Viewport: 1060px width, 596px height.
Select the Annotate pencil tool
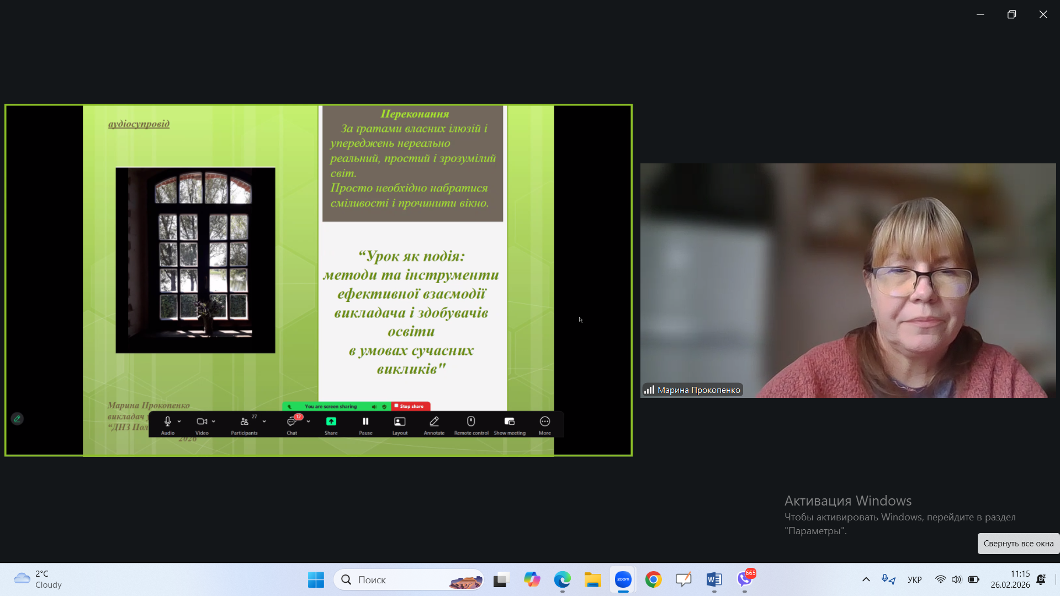434,422
